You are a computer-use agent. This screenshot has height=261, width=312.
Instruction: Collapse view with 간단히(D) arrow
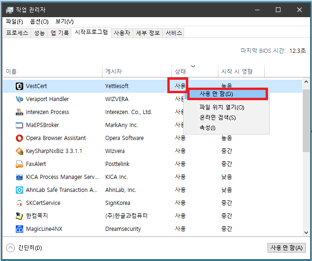click(x=10, y=248)
